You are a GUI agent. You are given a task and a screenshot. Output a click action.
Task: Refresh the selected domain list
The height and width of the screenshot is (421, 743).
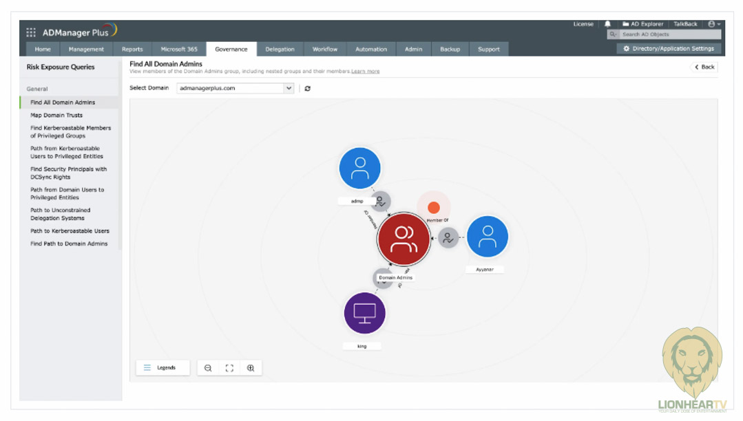pyautogui.click(x=307, y=89)
